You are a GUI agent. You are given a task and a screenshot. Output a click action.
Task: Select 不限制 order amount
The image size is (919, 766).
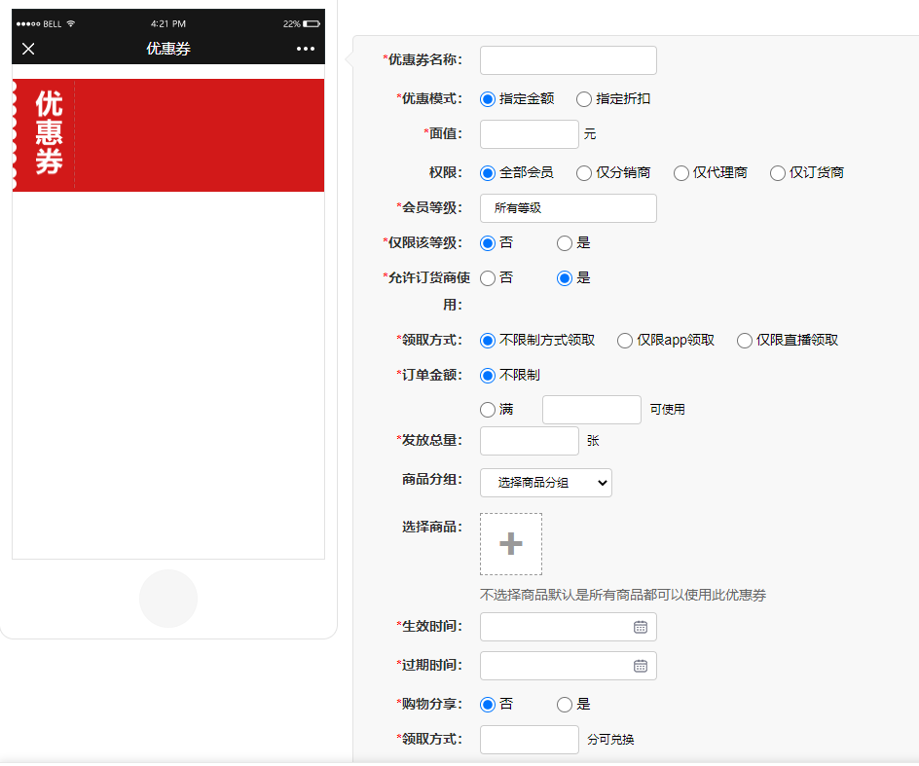[x=487, y=376]
